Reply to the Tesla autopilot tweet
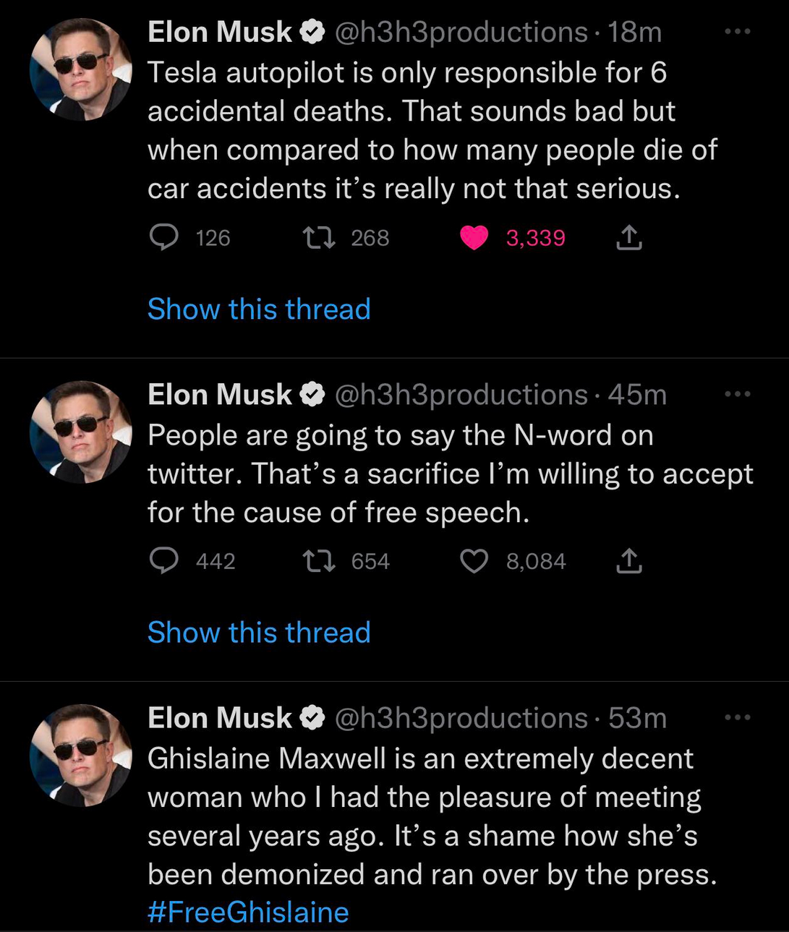789x932 pixels. click(164, 237)
